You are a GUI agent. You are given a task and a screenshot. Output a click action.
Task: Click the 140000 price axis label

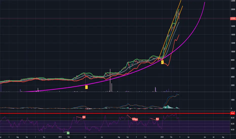click(x=233, y=35)
